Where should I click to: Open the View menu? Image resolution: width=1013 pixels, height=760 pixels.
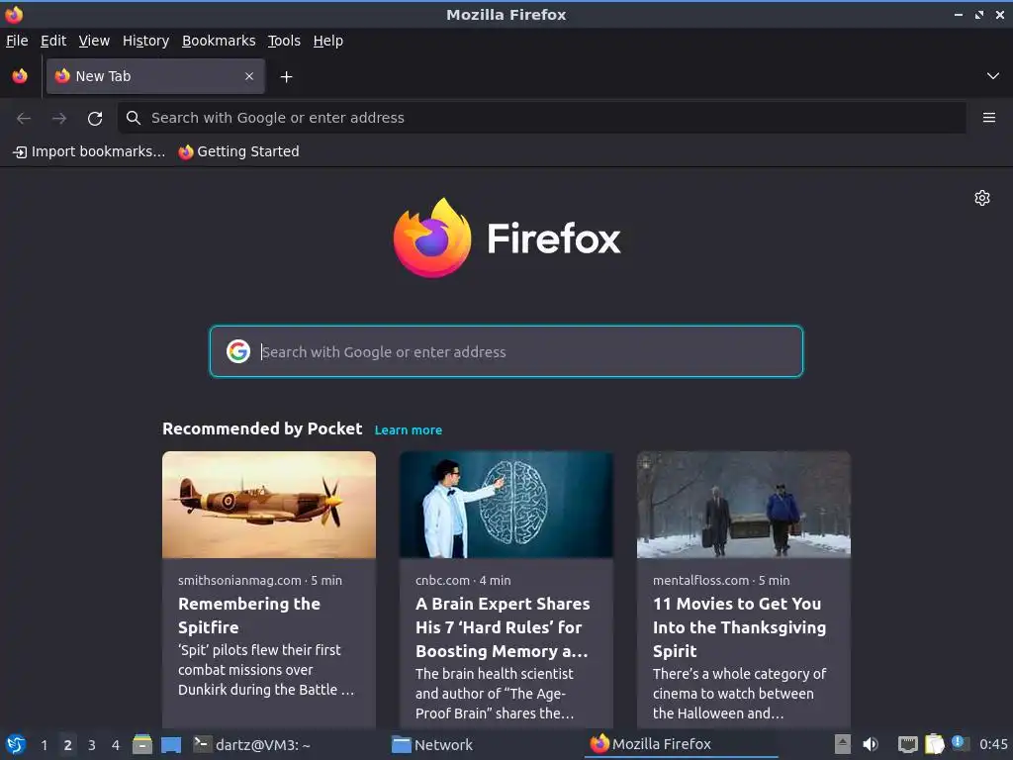coord(94,41)
